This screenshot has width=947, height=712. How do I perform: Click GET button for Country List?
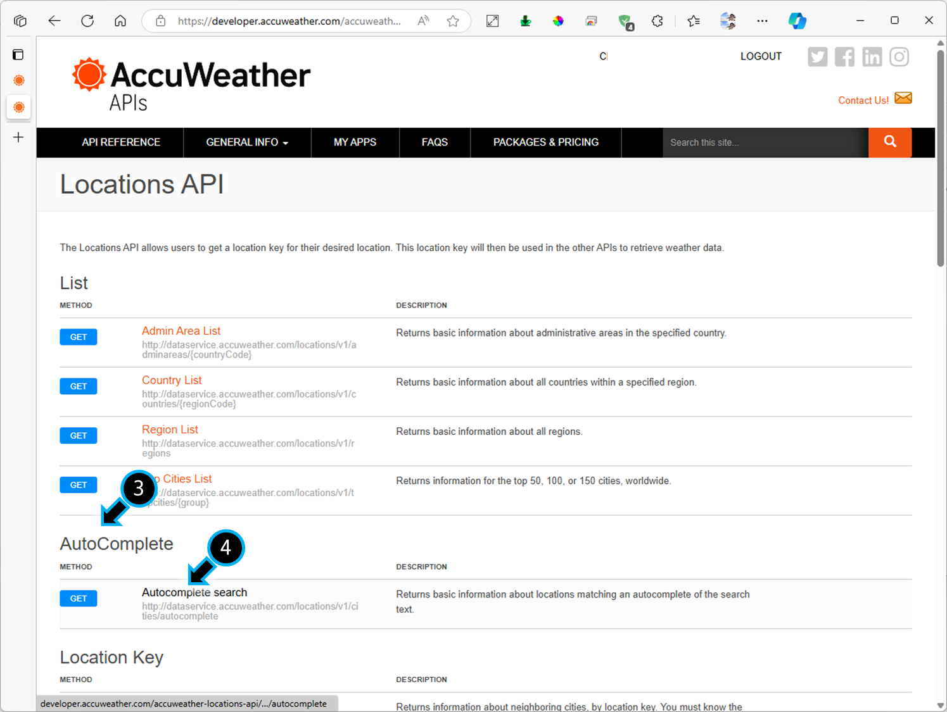(79, 386)
